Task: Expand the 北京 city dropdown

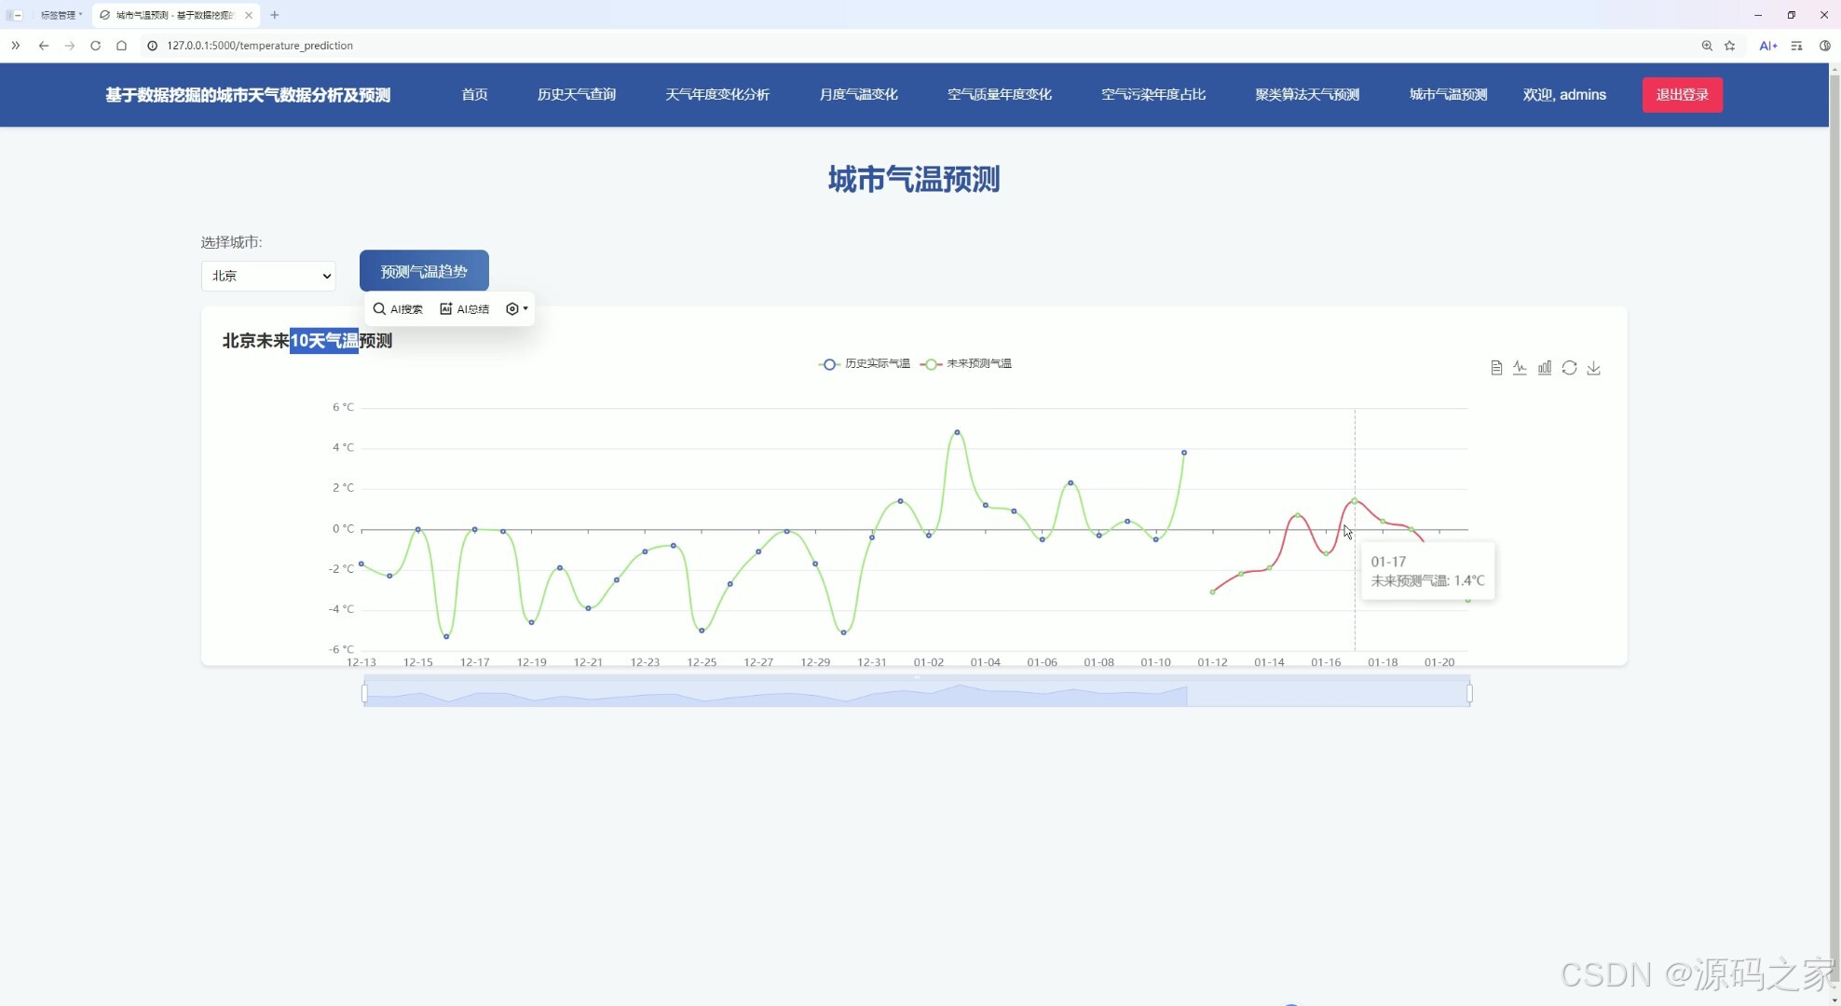Action: (x=268, y=276)
